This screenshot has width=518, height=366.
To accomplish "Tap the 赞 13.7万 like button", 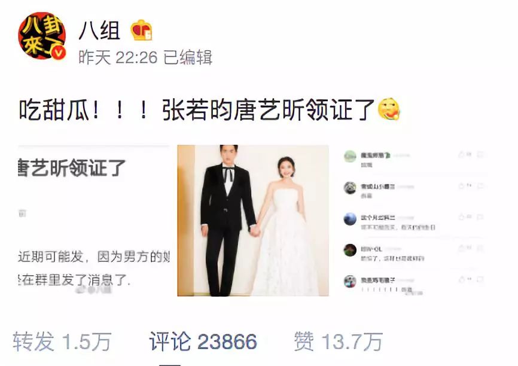I will (x=339, y=341).
